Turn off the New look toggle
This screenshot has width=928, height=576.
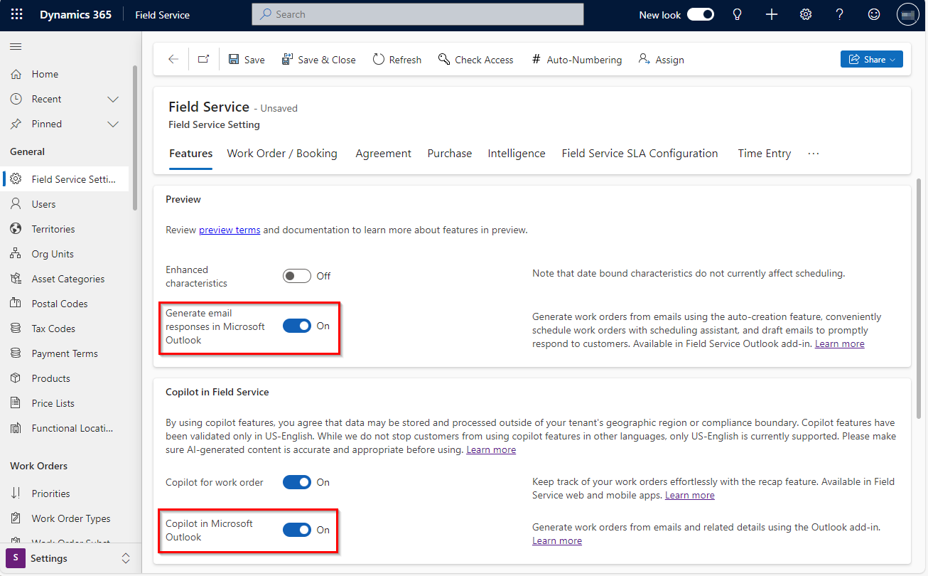tap(701, 14)
